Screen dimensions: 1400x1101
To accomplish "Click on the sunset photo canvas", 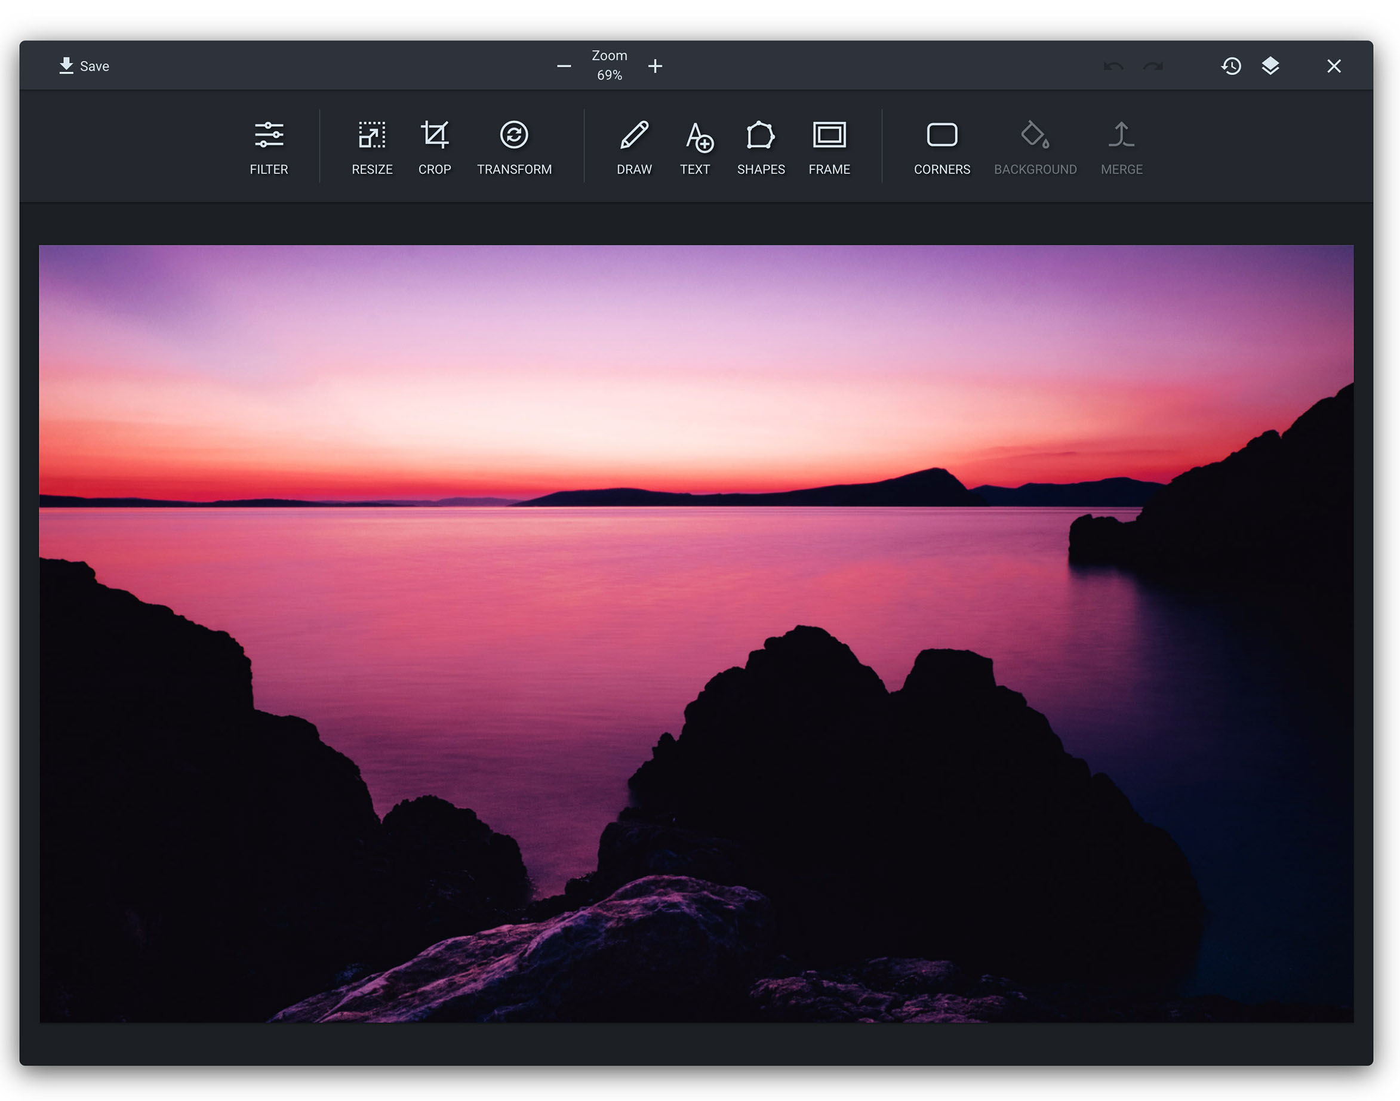I will pos(696,633).
